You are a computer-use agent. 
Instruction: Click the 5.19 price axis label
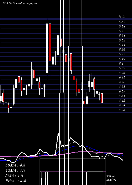coord(122,59)
